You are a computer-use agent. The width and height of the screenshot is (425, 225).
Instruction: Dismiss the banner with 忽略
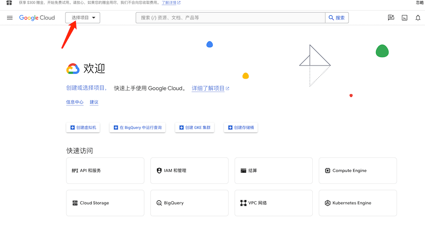[419, 3]
